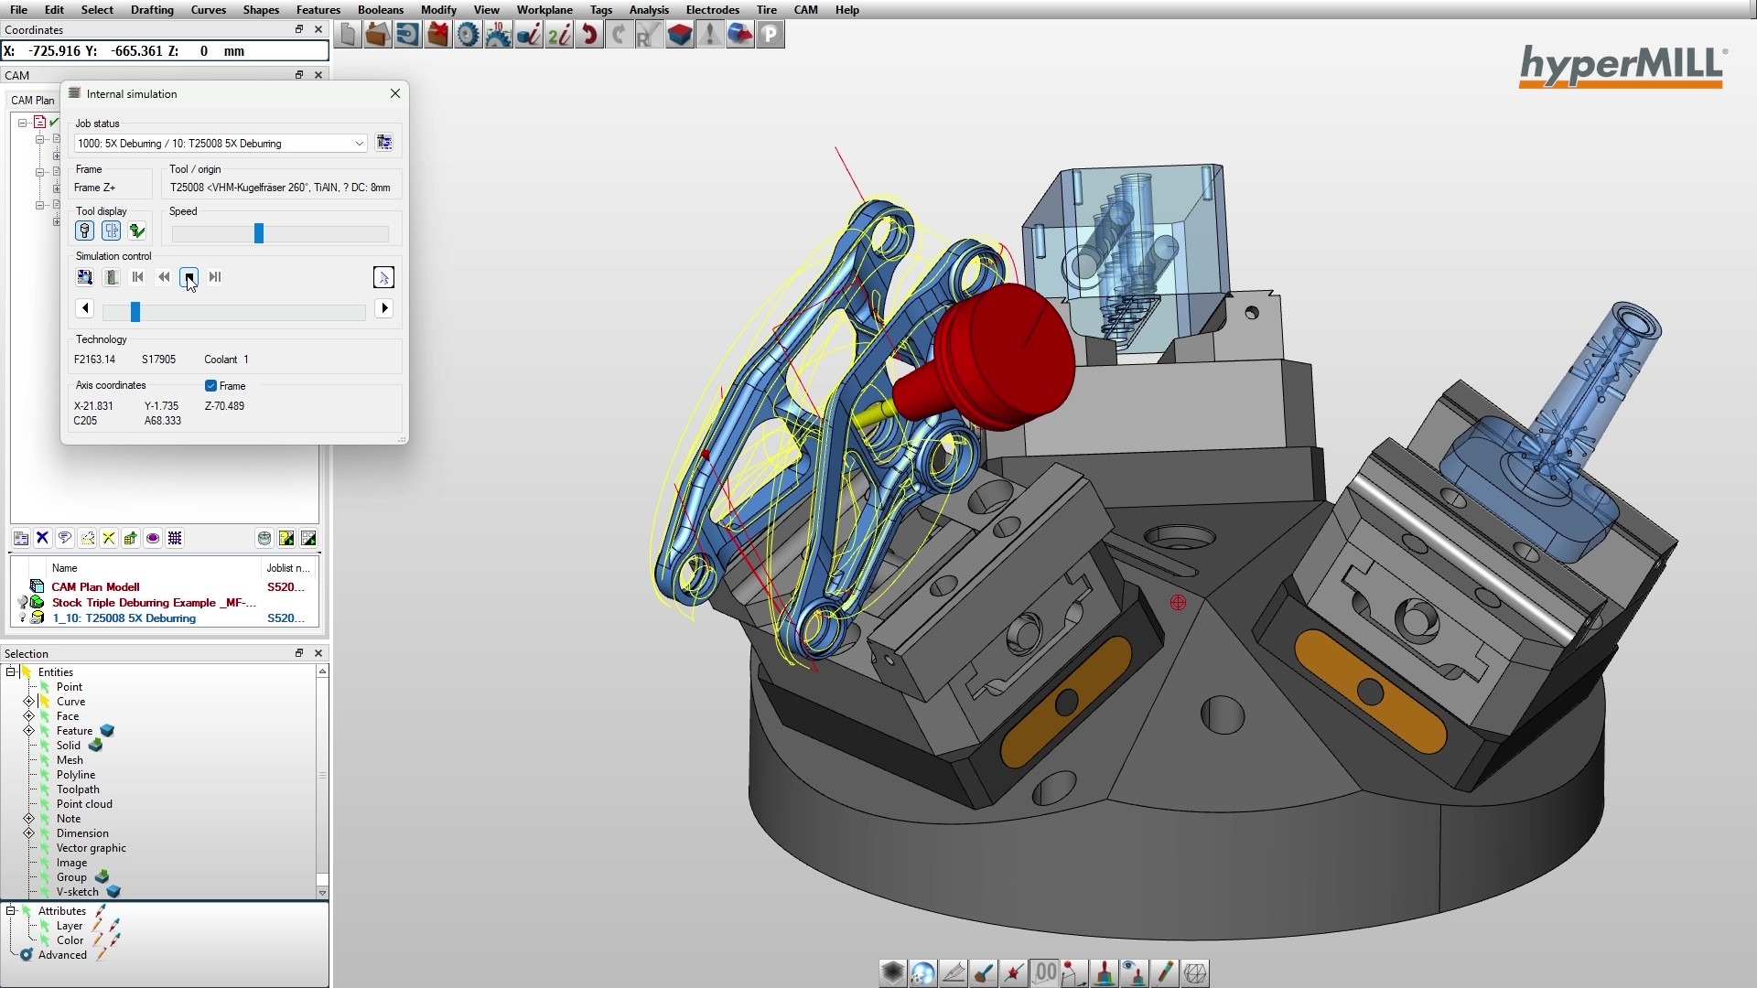Click the red-topped blue box icon
Screen dimensions: 1757x988
(x=679, y=35)
